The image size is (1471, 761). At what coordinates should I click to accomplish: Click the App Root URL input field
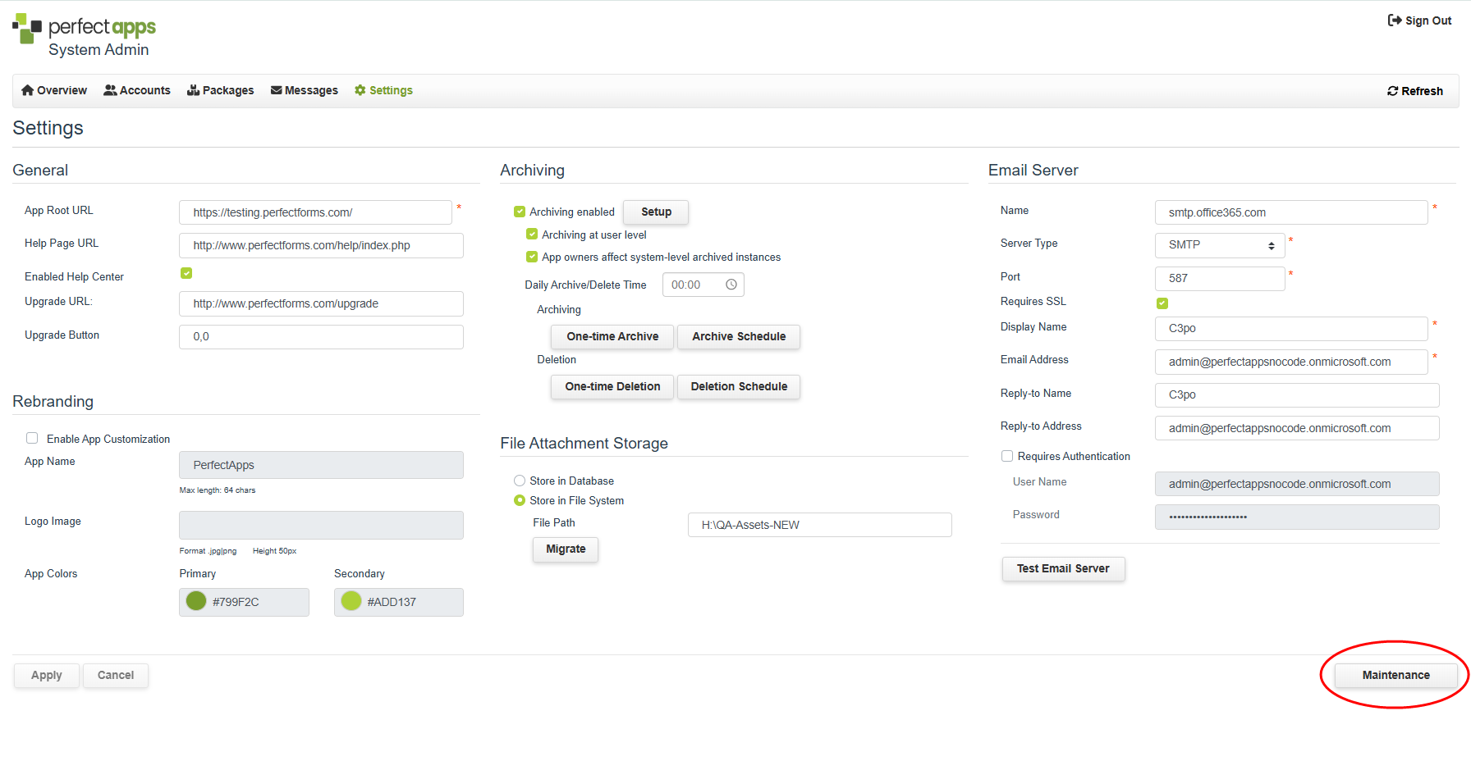click(315, 212)
